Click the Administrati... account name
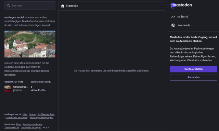The height and width of the screenshot is (131, 219). point(20,87)
